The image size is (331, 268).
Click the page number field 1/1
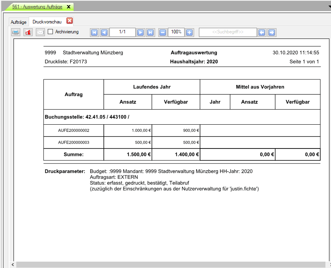(x=122, y=32)
